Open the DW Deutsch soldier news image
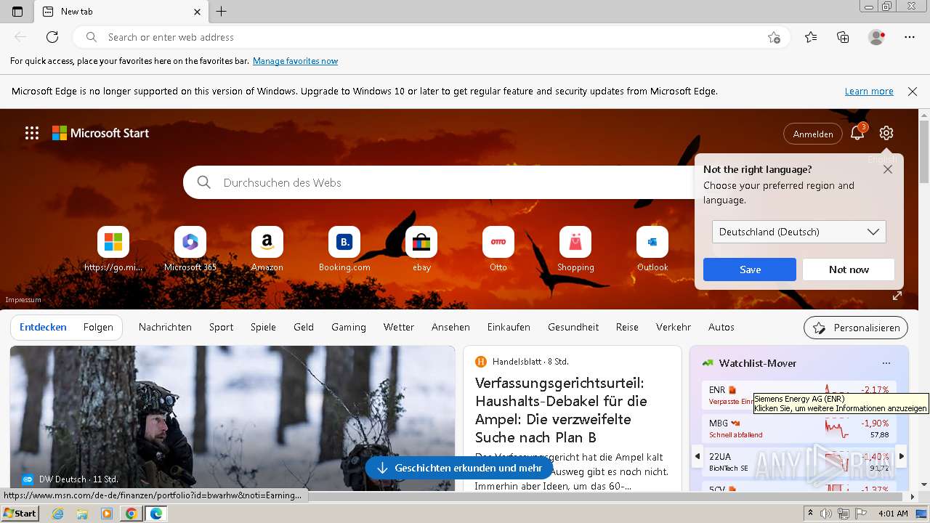The image size is (930, 523). pos(232,418)
